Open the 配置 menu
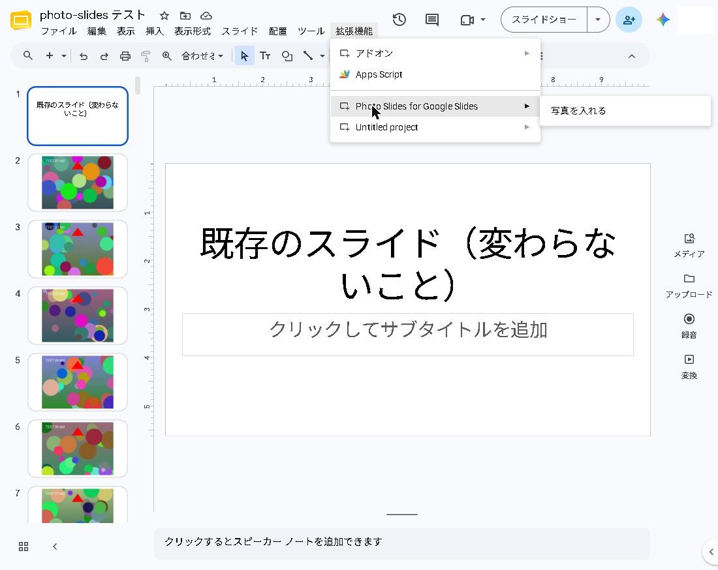718x570 pixels. [x=277, y=31]
